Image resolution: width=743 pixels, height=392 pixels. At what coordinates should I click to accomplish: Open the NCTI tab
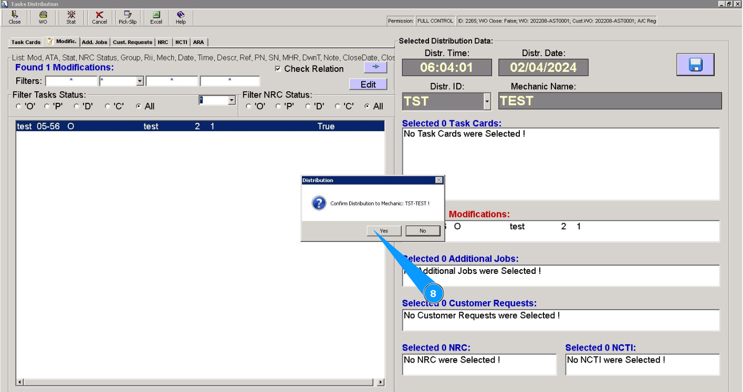(181, 42)
